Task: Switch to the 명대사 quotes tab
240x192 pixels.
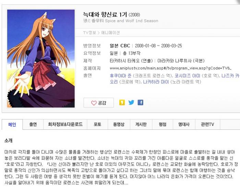Action: pyautogui.click(x=184, y=124)
